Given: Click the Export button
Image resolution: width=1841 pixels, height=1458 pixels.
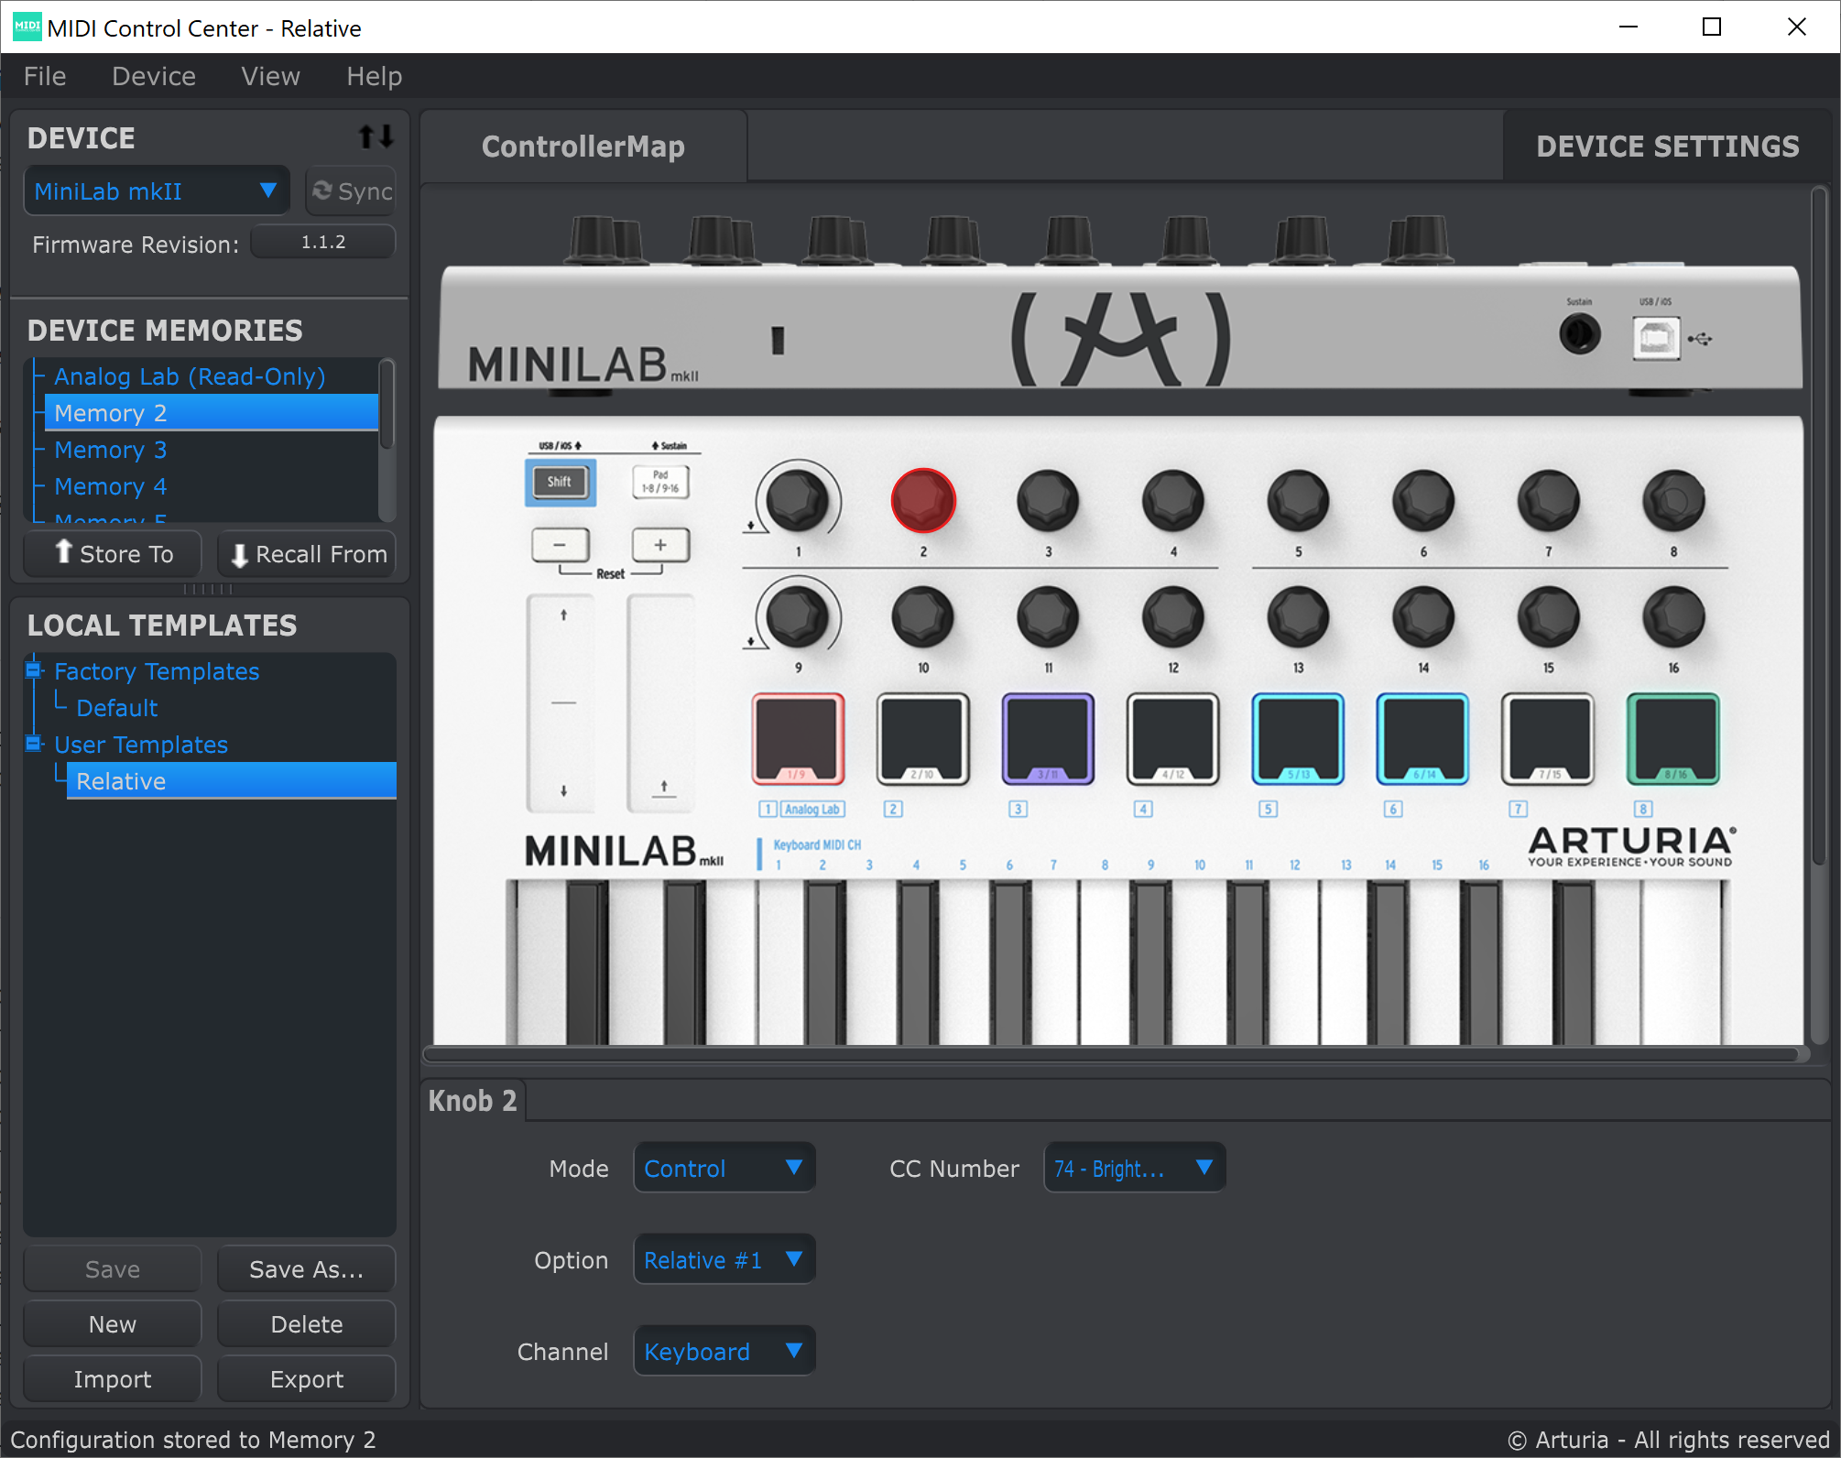Looking at the screenshot, I should click(307, 1378).
